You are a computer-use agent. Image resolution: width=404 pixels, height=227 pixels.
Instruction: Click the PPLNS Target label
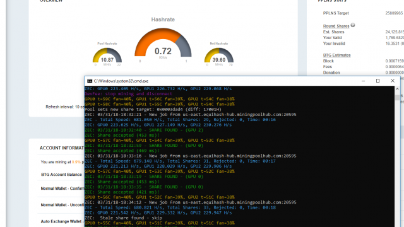[336, 13]
